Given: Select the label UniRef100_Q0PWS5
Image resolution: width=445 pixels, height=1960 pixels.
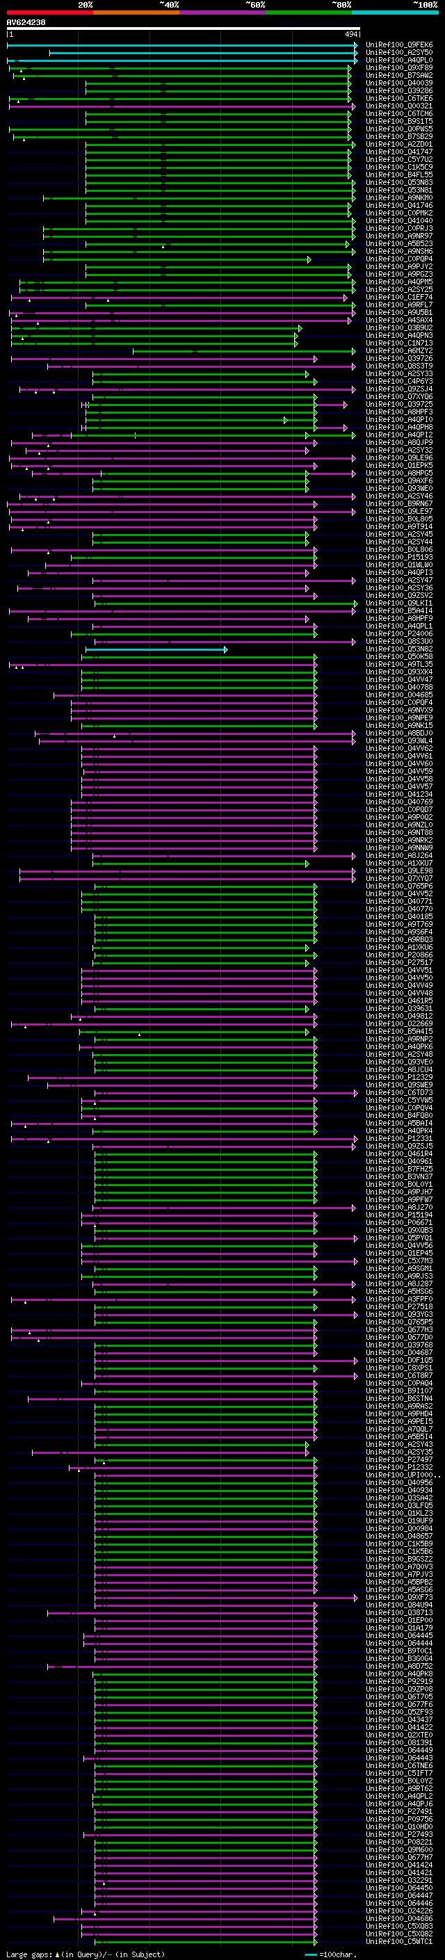Looking at the screenshot, I should (x=399, y=129).
